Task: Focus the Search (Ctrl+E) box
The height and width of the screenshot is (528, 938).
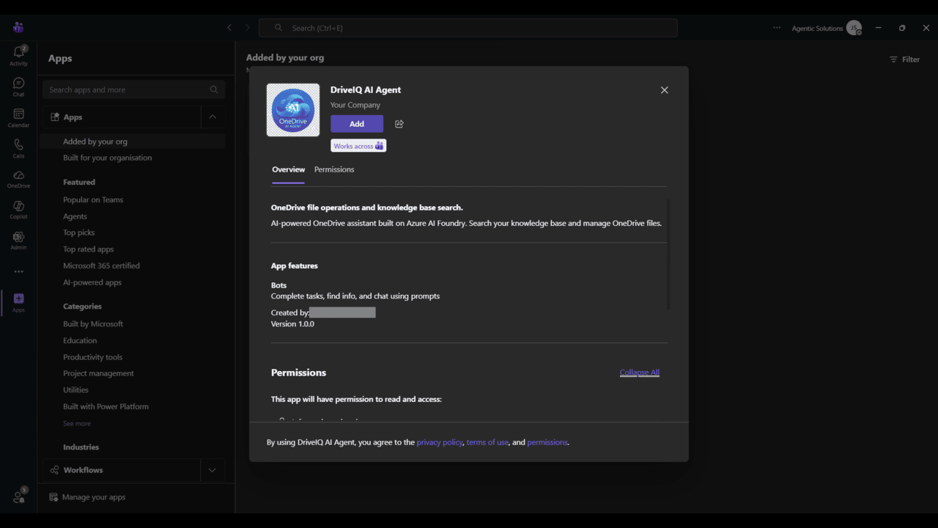Action: click(x=468, y=28)
